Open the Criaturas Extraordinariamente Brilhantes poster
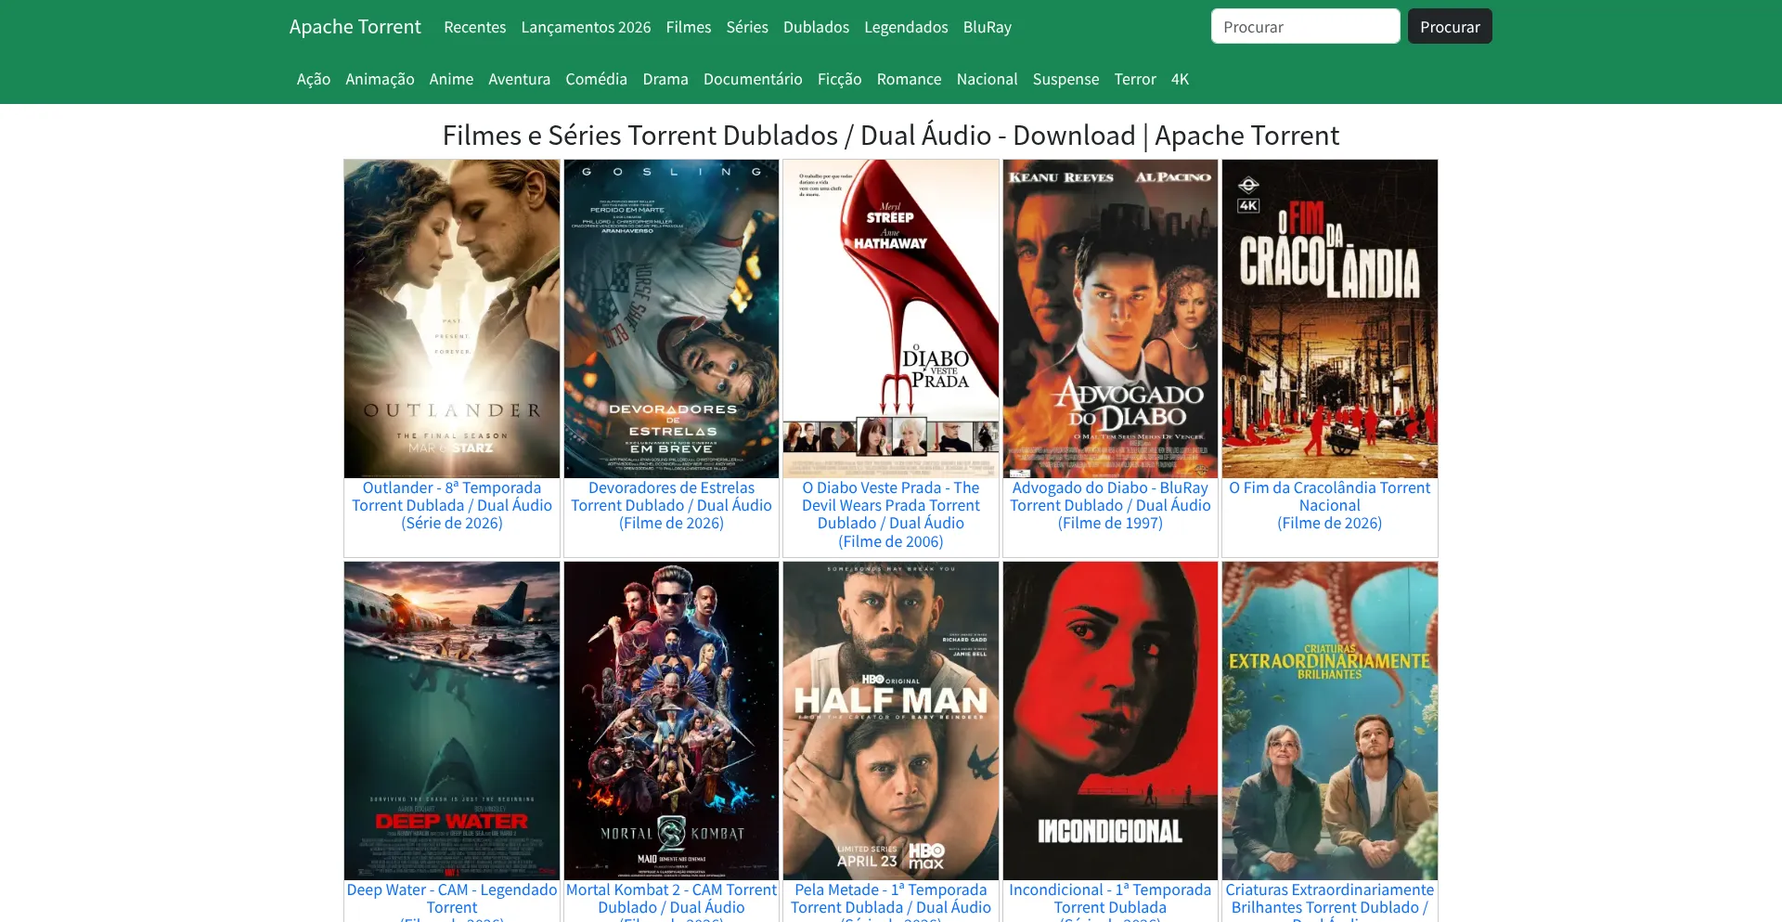The height and width of the screenshot is (922, 1782). 1330,721
